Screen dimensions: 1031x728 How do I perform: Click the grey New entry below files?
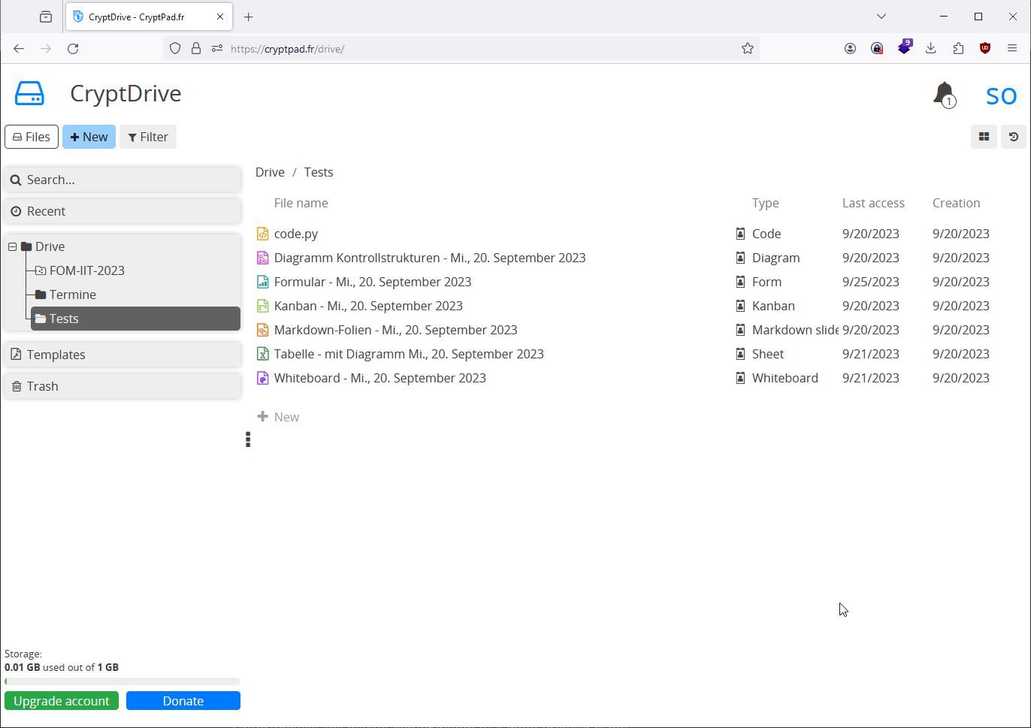pyautogui.click(x=278, y=417)
